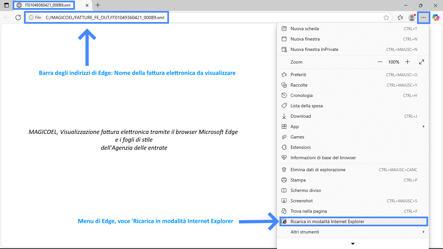The width and height of the screenshot is (443, 249).
Task: Open Cronologia from the menu
Action: pos(353,95)
